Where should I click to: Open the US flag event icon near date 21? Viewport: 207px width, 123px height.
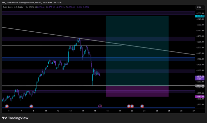tap(142, 106)
